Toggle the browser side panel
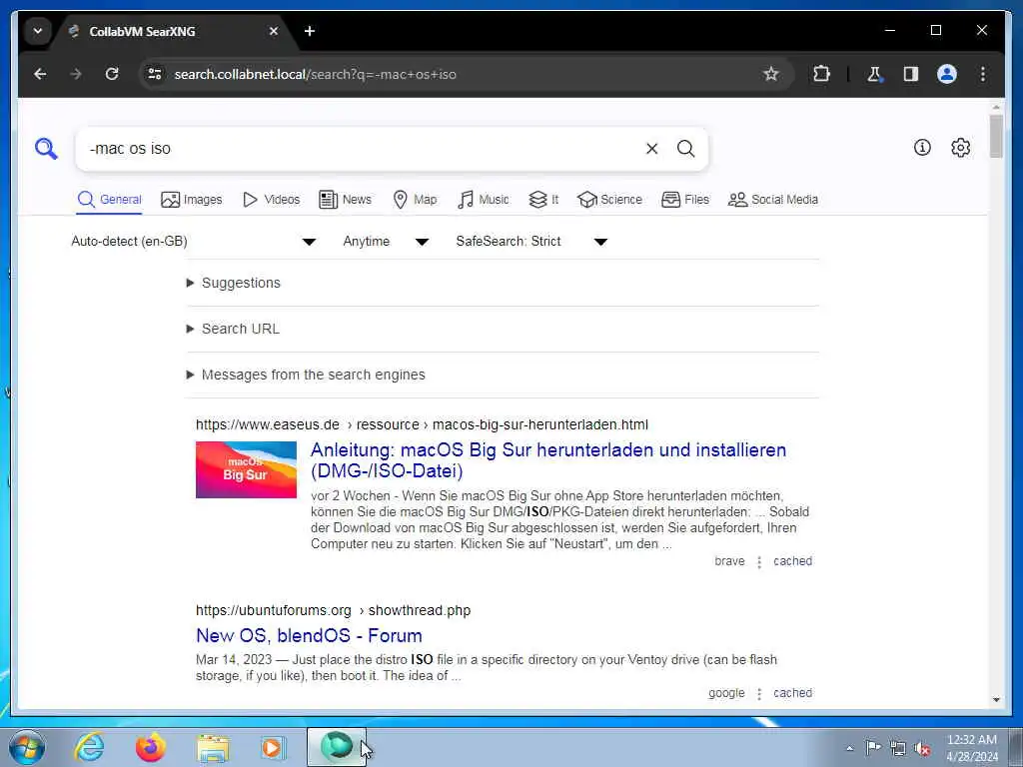The height and width of the screenshot is (767, 1023). [x=911, y=74]
